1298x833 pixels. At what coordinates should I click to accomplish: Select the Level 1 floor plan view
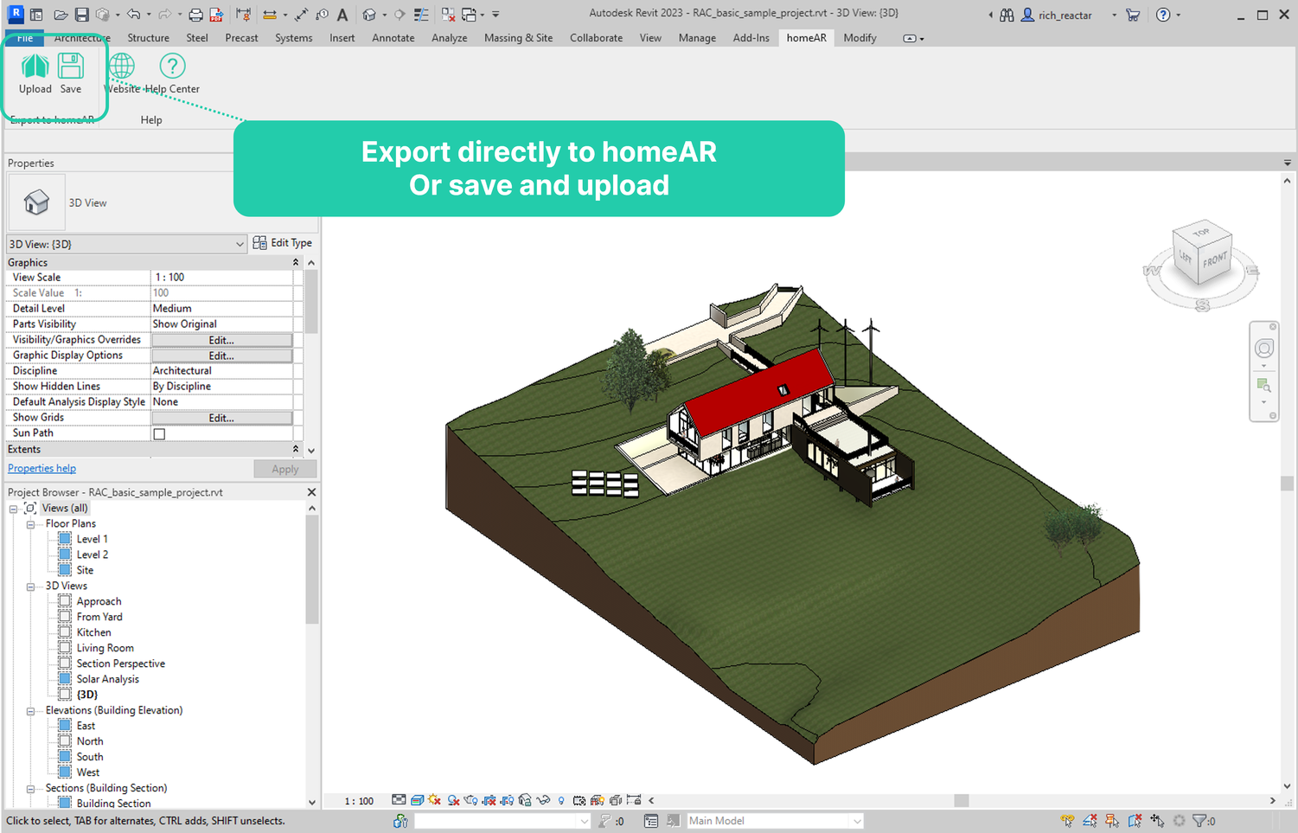[x=92, y=539]
